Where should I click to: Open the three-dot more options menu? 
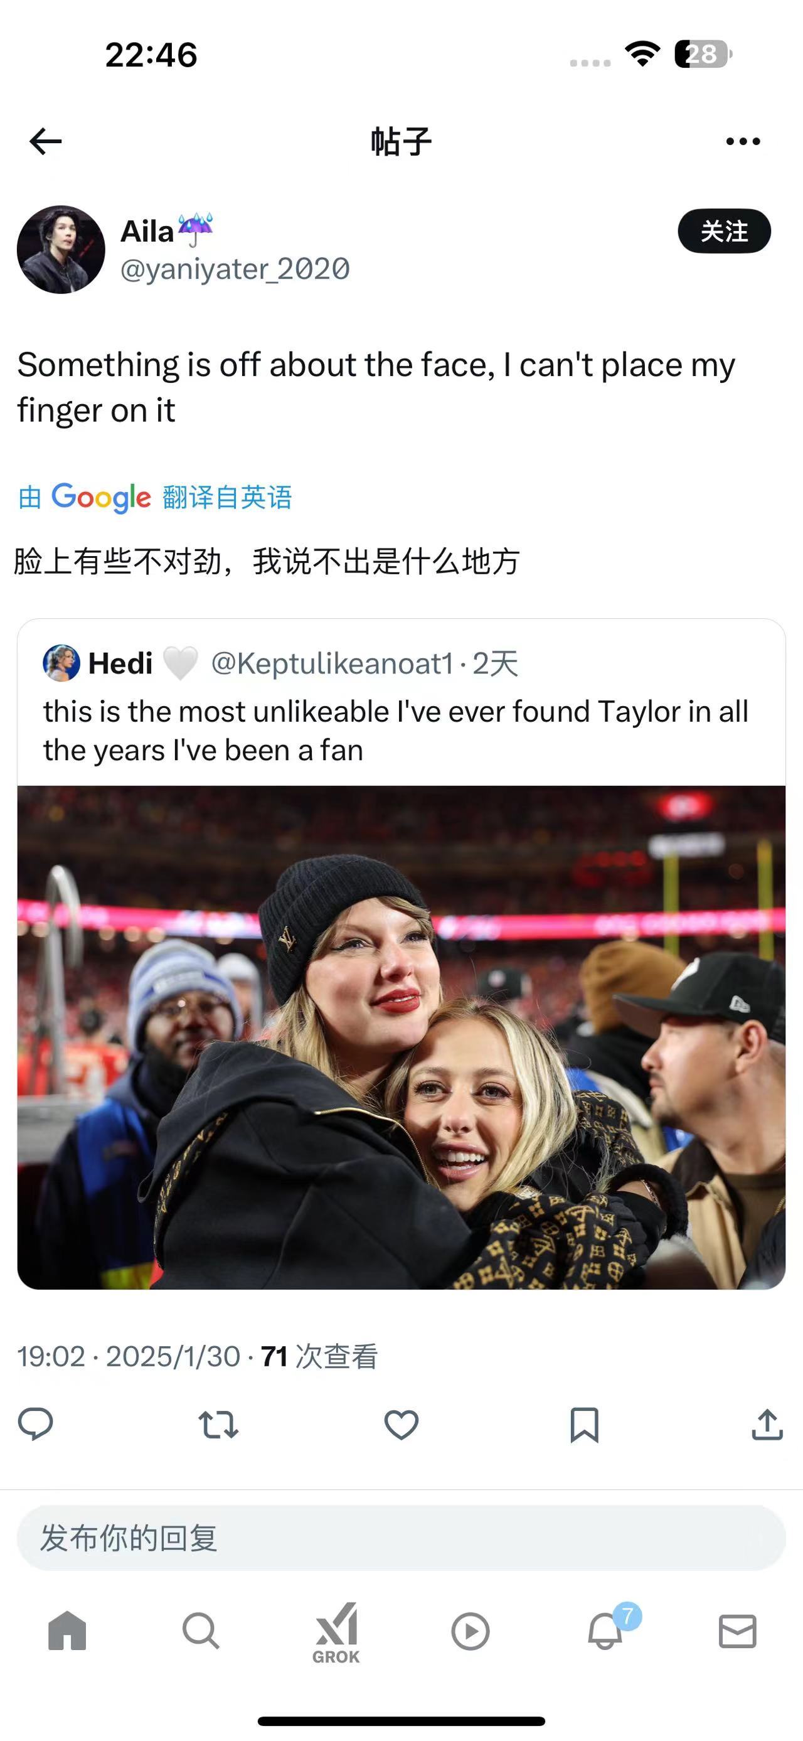(x=743, y=141)
